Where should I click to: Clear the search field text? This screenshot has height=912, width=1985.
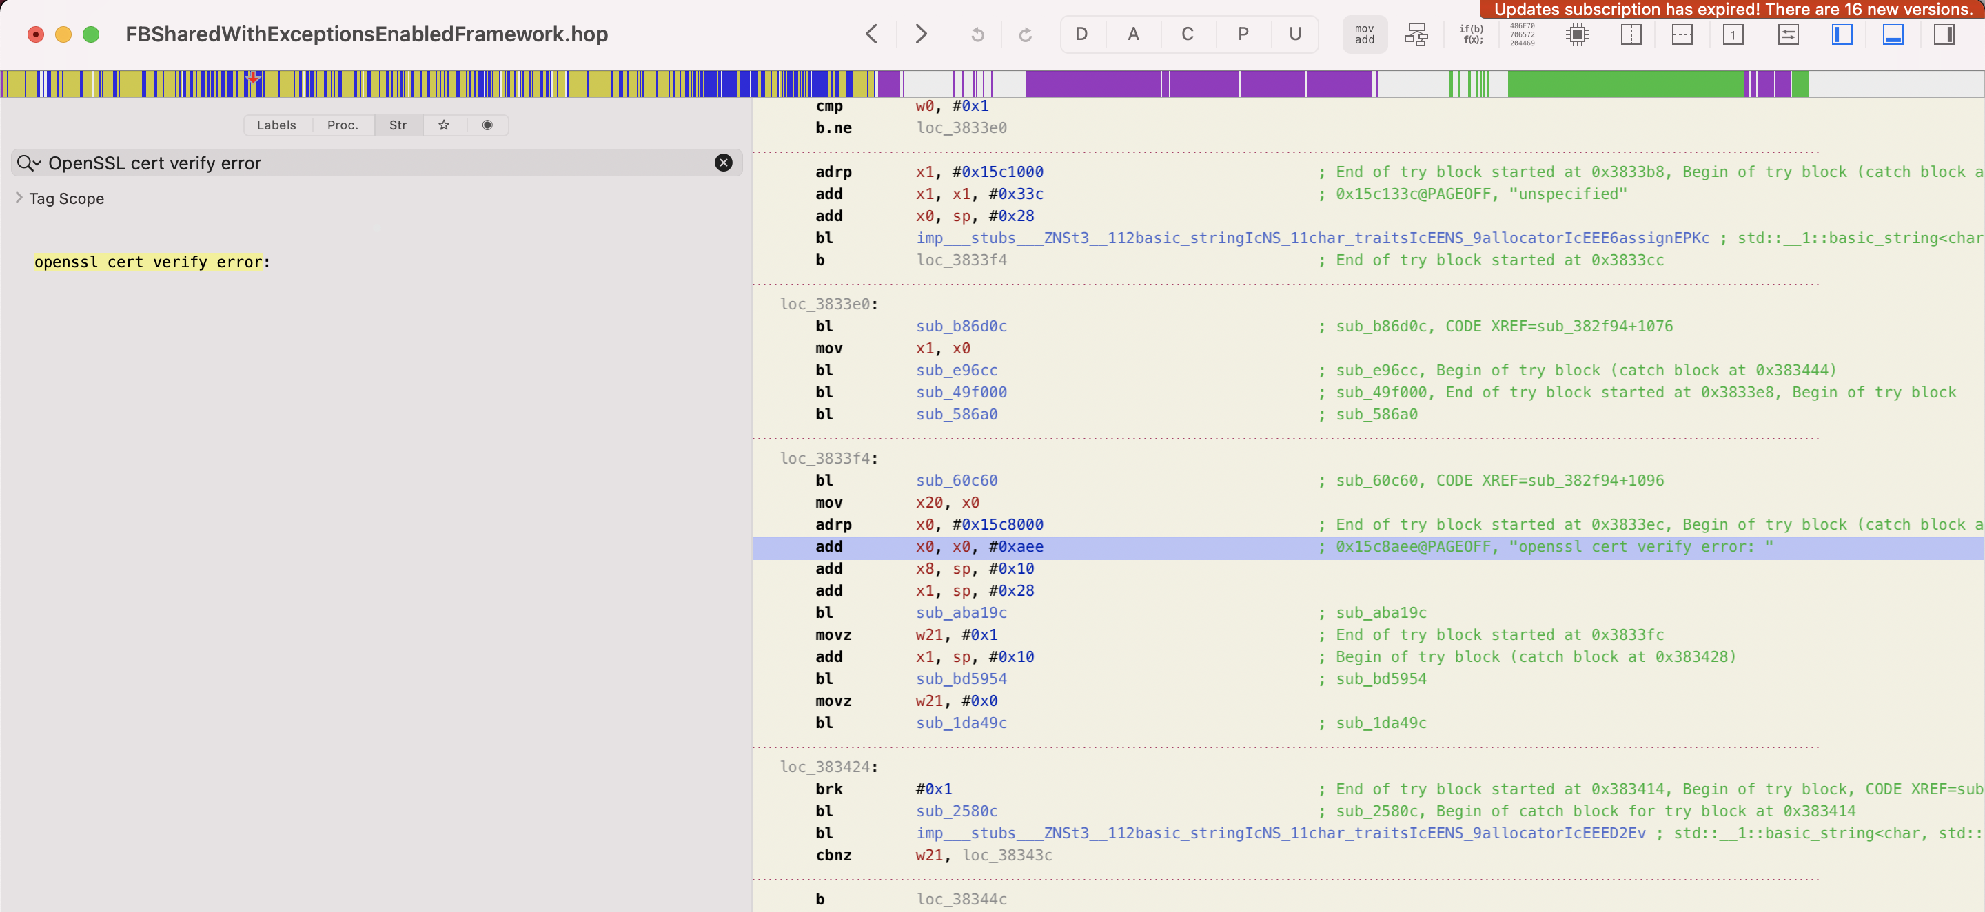[x=723, y=163]
